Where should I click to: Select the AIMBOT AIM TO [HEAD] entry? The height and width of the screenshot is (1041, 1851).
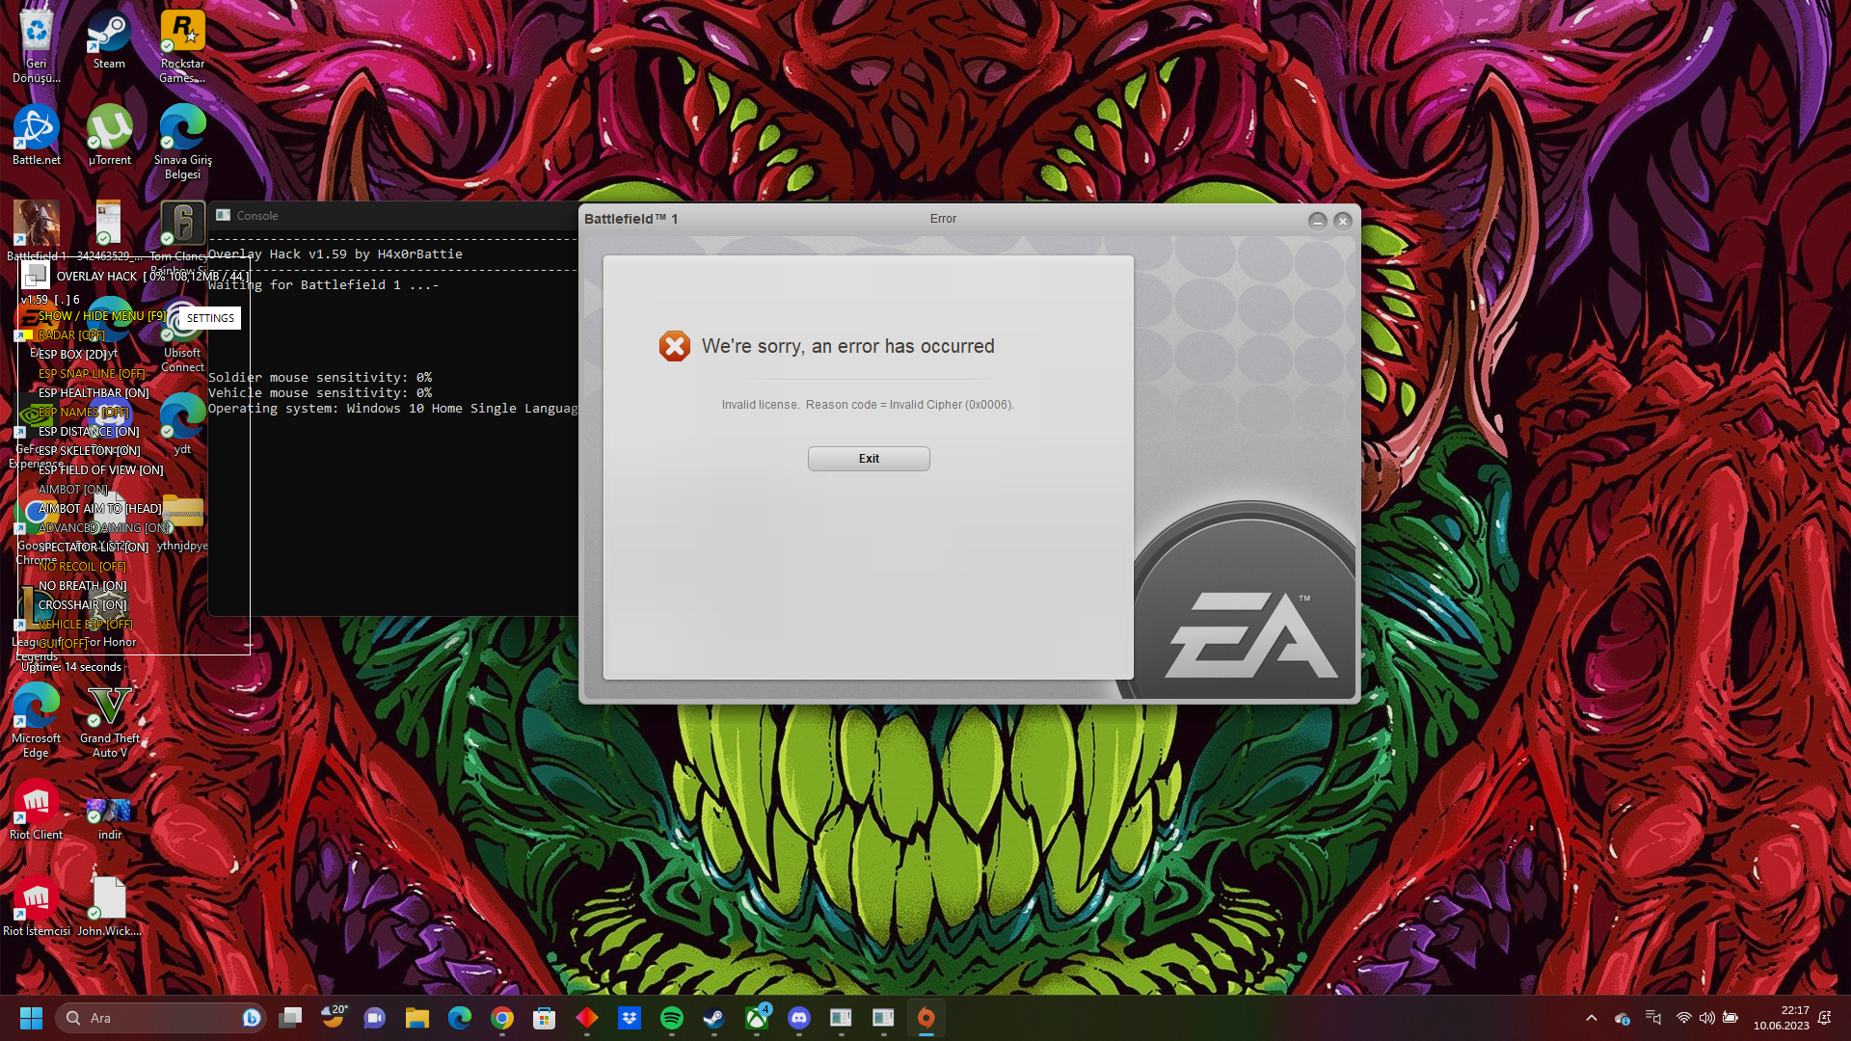tap(100, 509)
